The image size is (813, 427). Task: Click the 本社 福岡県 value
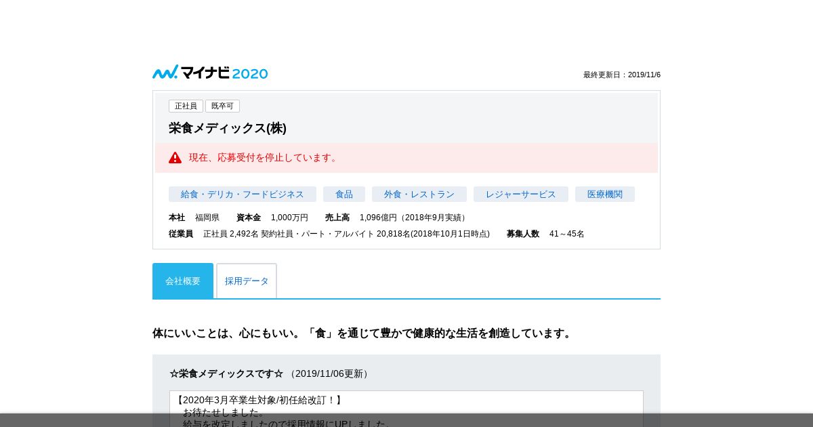pos(207,218)
